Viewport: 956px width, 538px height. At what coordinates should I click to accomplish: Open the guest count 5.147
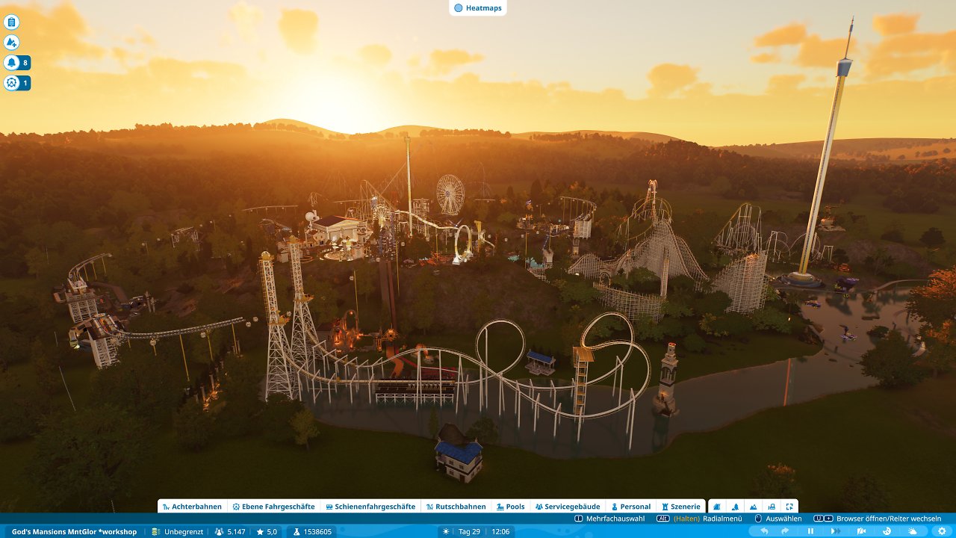point(230,531)
